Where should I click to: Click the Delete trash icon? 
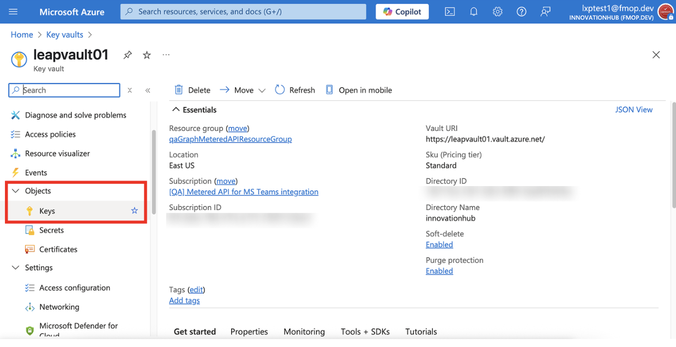[179, 90]
